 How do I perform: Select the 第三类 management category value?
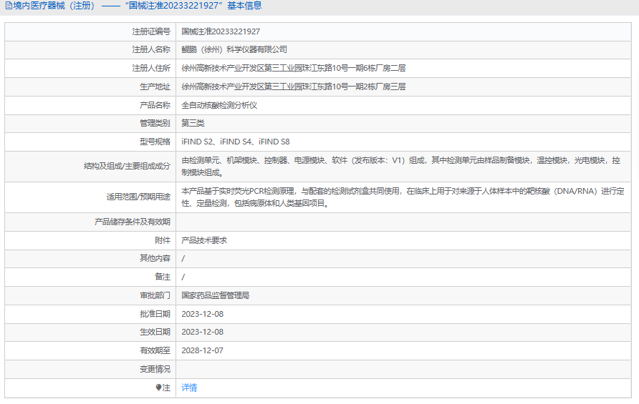pyautogui.click(x=193, y=123)
